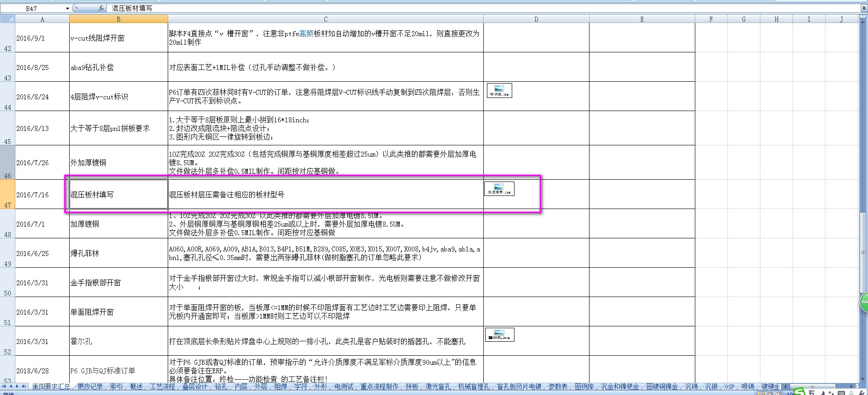868x395 pixels.
Task: Click the horizontal scrollbar thumb
Action: [x=813, y=386]
